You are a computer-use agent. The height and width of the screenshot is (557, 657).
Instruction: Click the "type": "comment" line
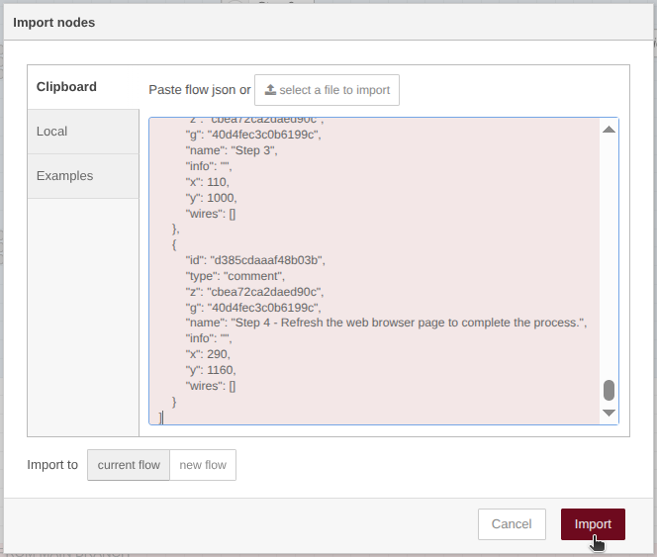235,276
